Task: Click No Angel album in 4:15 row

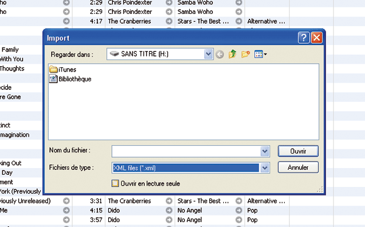Action: (x=190, y=211)
